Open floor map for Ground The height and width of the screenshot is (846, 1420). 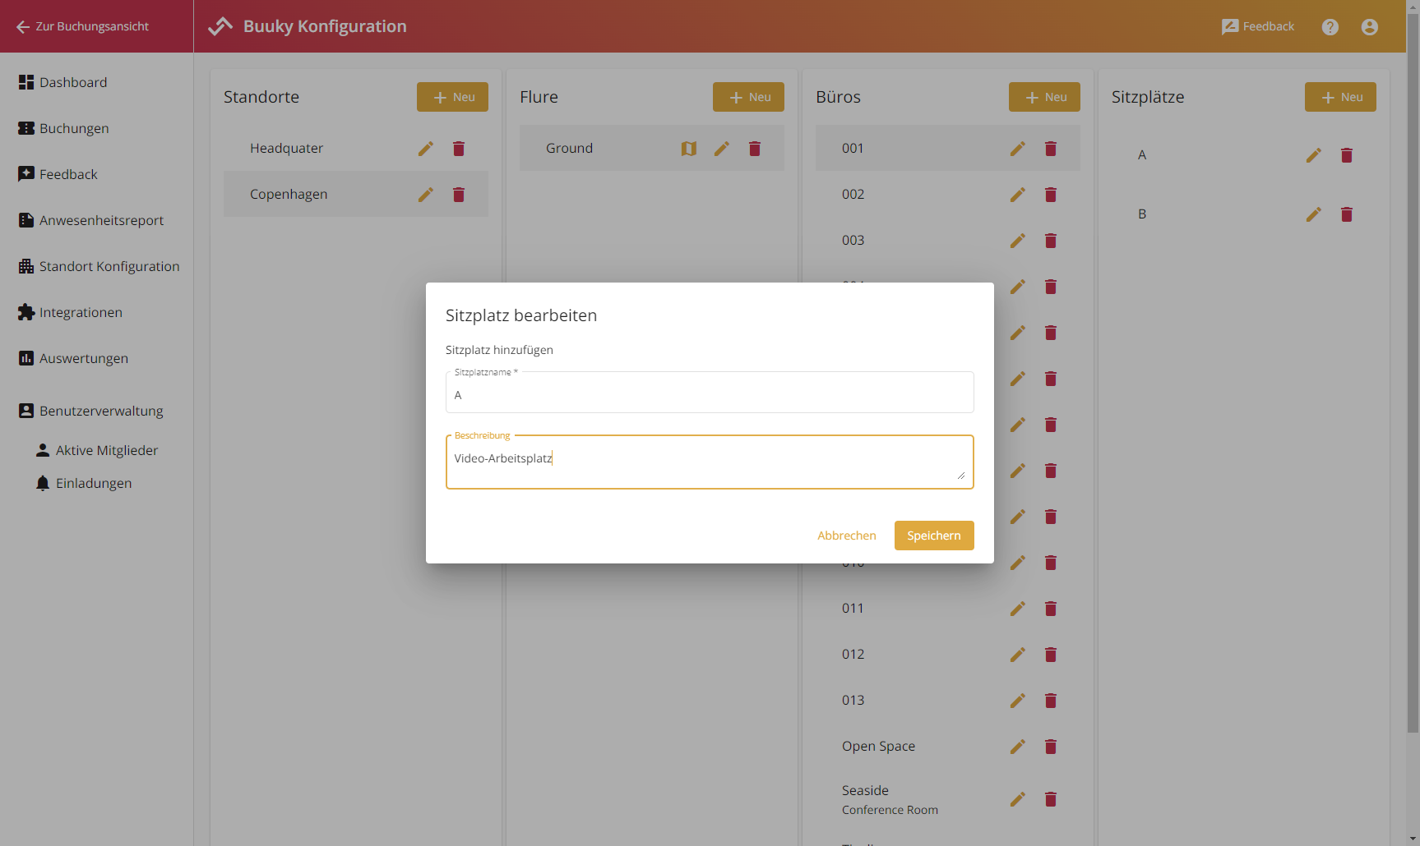[x=689, y=149]
